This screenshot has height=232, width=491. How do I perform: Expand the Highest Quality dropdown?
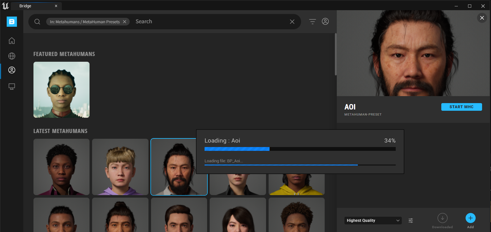click(373, 221)
